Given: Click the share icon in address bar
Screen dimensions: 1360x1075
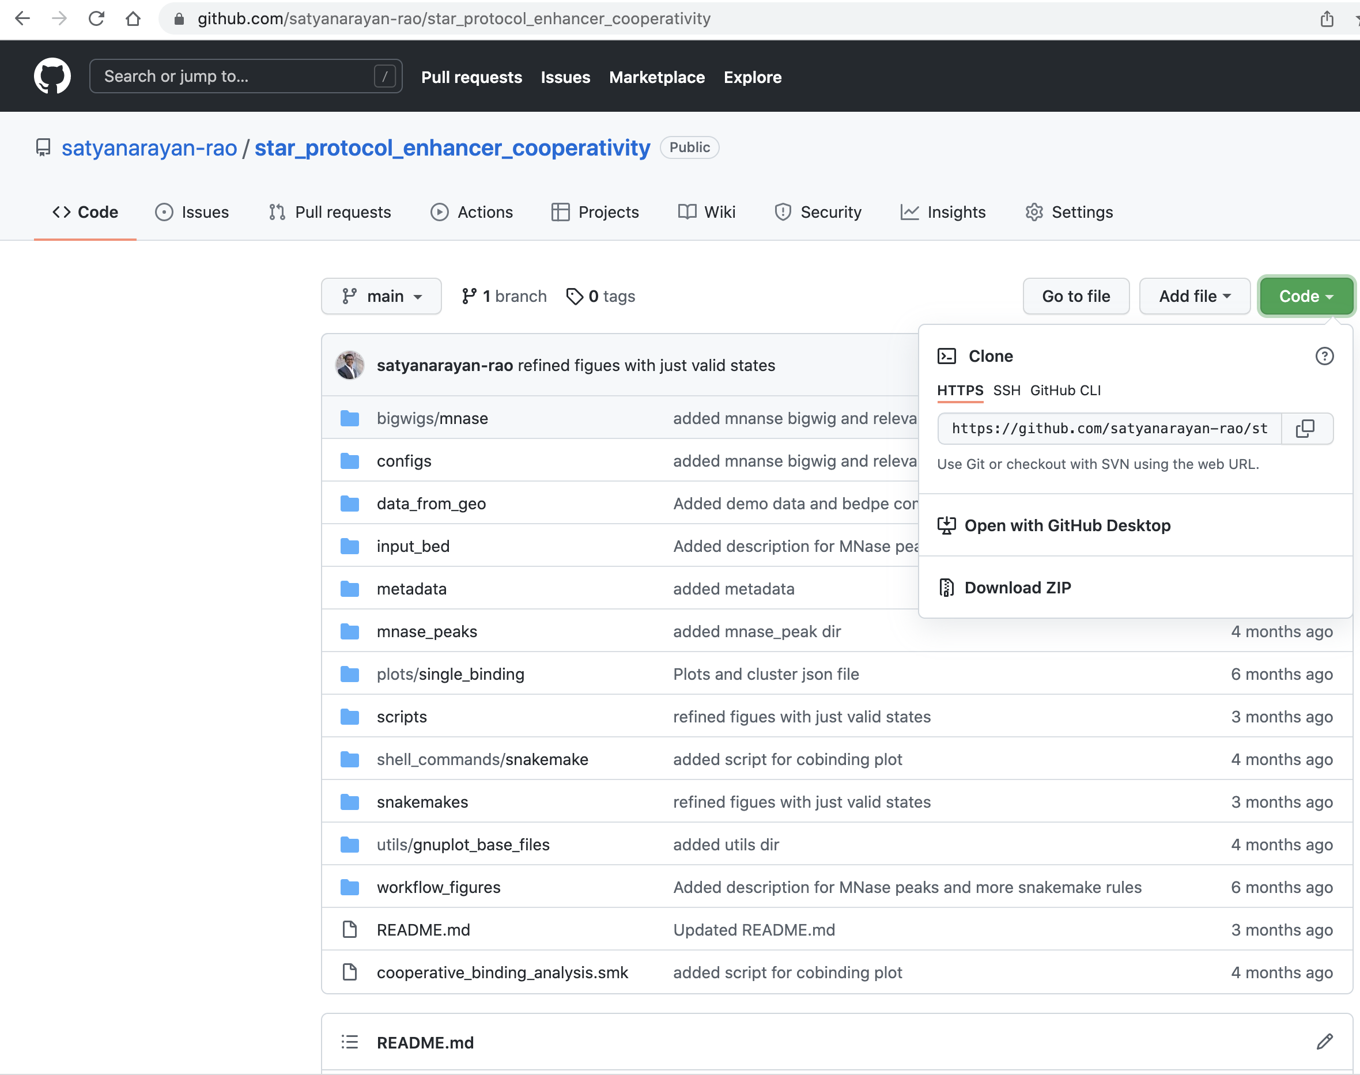Looking at the screenshot, I should 1327,19.
